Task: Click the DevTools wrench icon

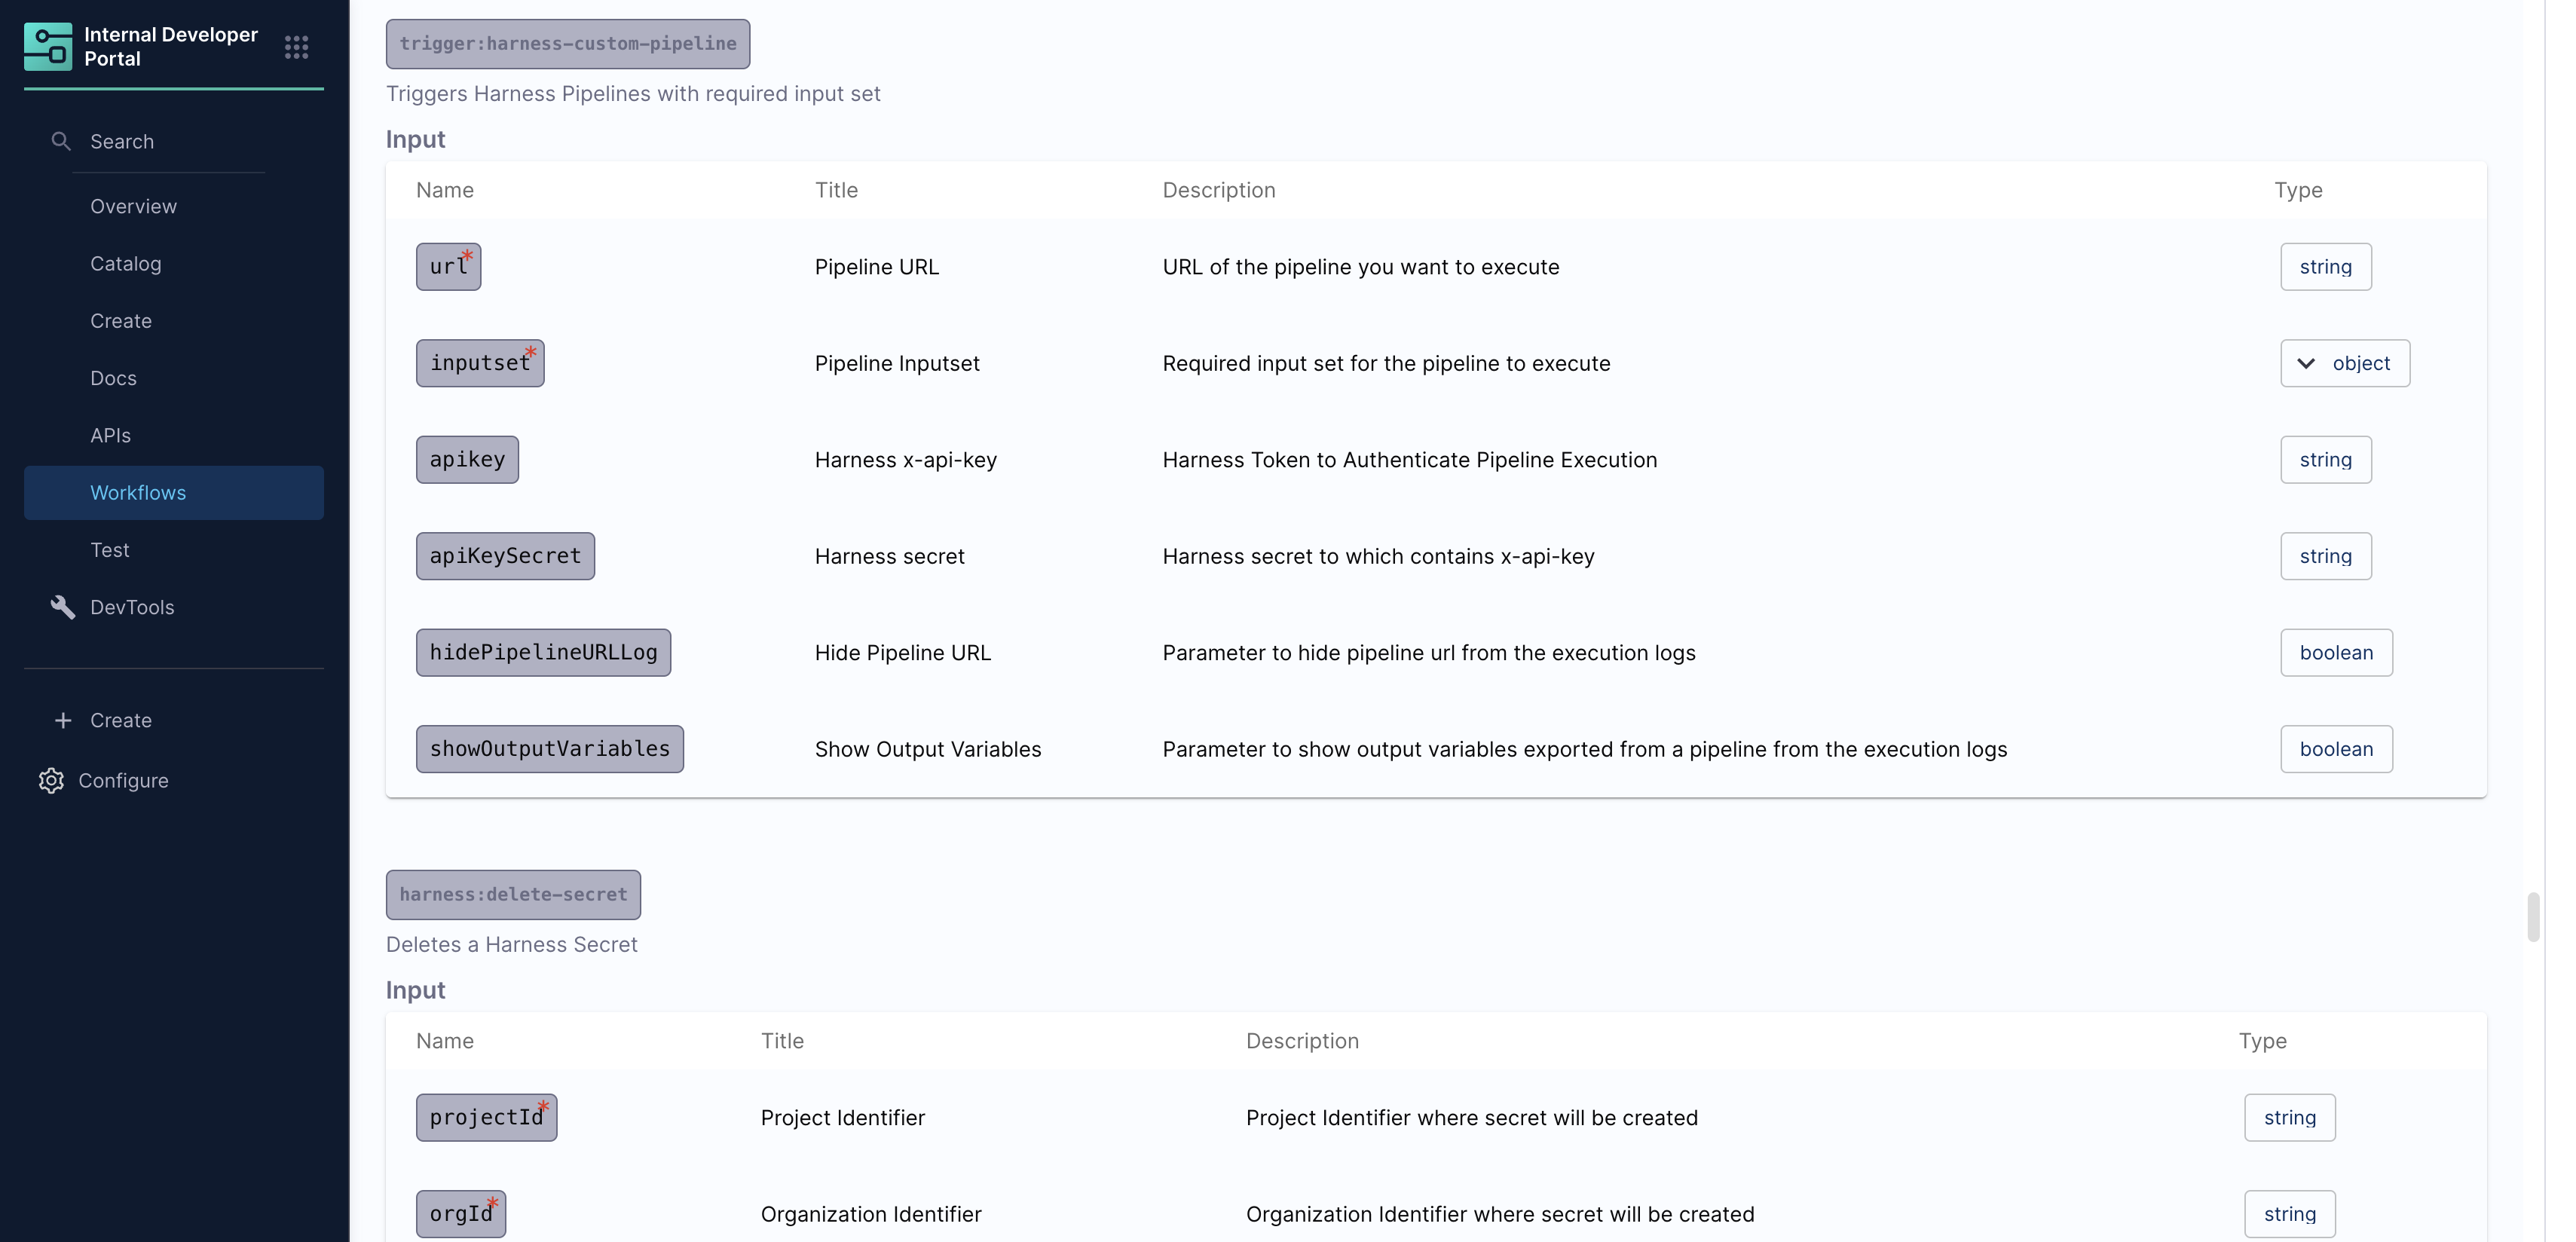Action: 62,607
